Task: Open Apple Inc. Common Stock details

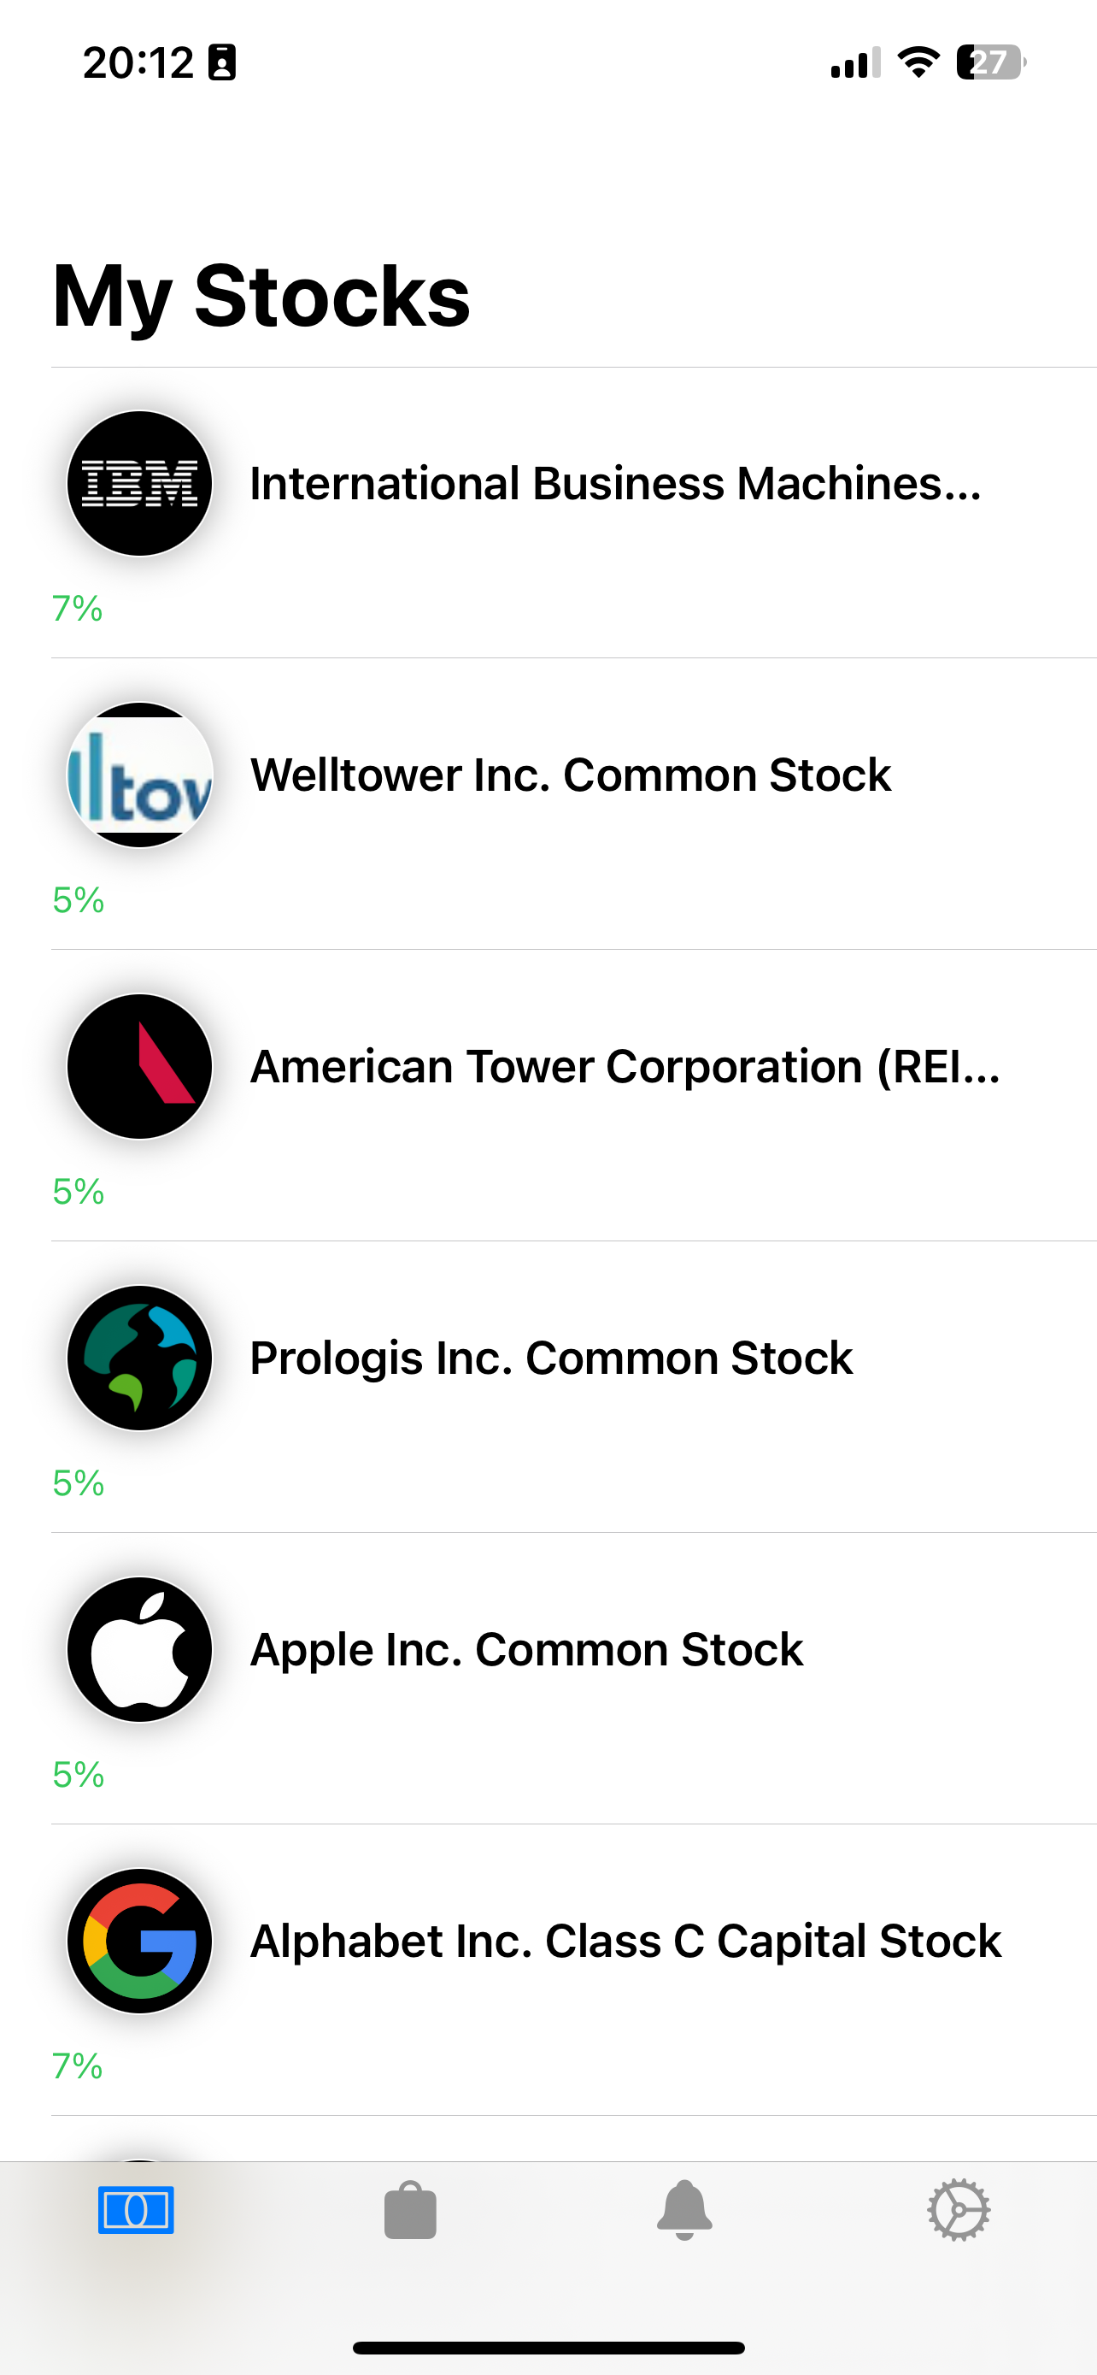Action: (x=527, y=1649)
